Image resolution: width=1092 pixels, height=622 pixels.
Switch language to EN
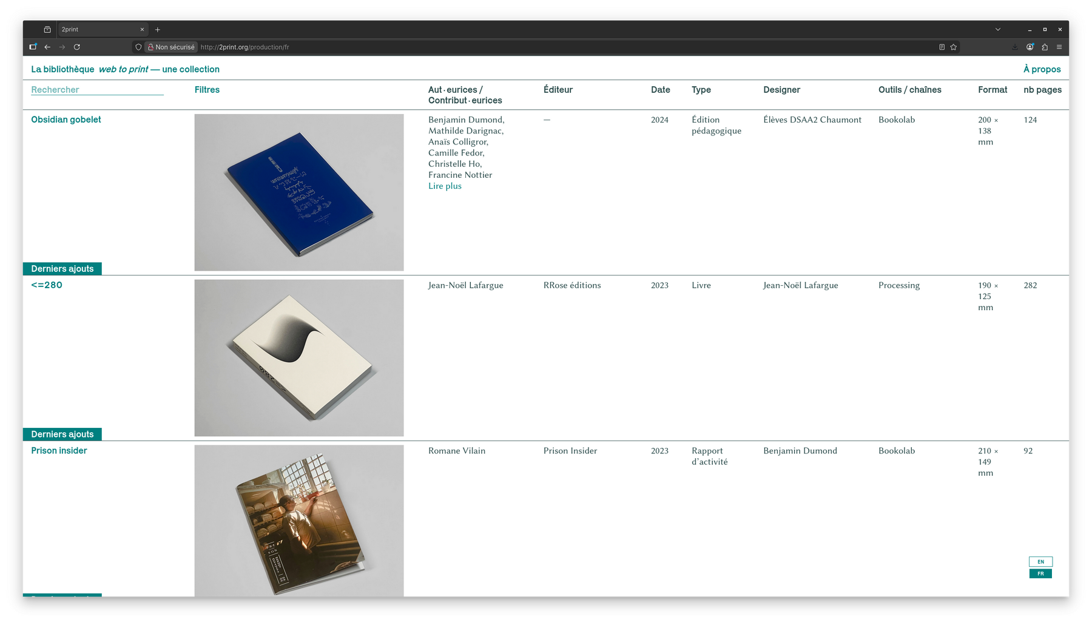pos(1040,562)
